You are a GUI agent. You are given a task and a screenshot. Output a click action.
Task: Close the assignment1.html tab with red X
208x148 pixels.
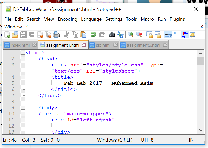pyautogui.click(x=84, y=45)
